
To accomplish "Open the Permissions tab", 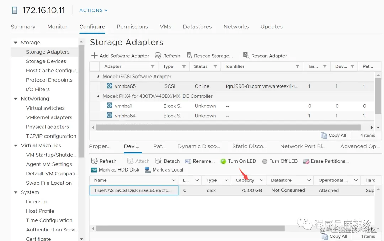I will [132, 27].
